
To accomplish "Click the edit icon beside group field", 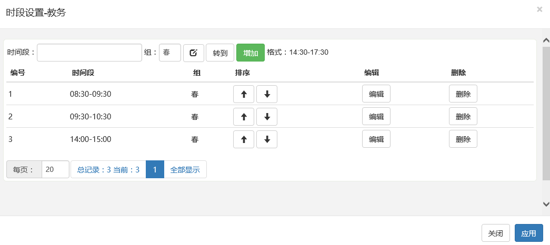I will pyautogui.click(x=194, y=53).
